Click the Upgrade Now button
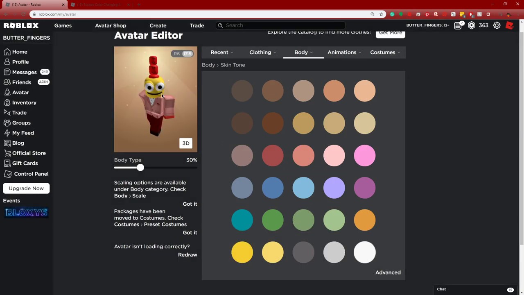 [x=26, y=188]
